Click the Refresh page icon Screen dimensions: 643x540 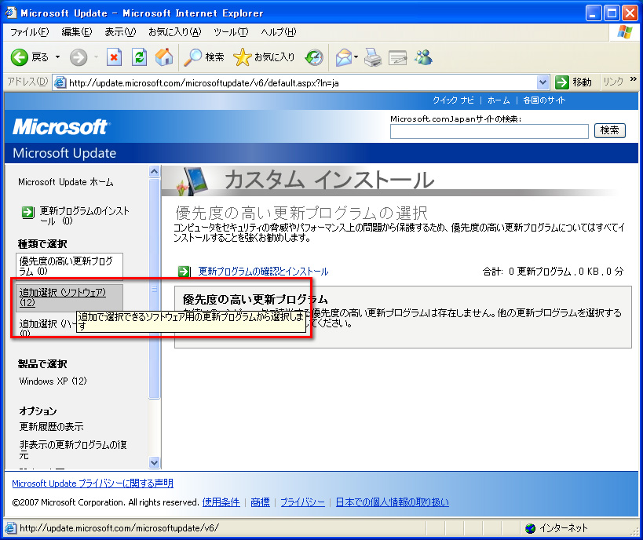click(x=140, y=57)
